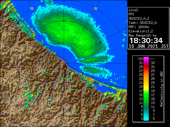
Task: Click the magenta >33 dBZ color swatch
Action: point(146,59)
